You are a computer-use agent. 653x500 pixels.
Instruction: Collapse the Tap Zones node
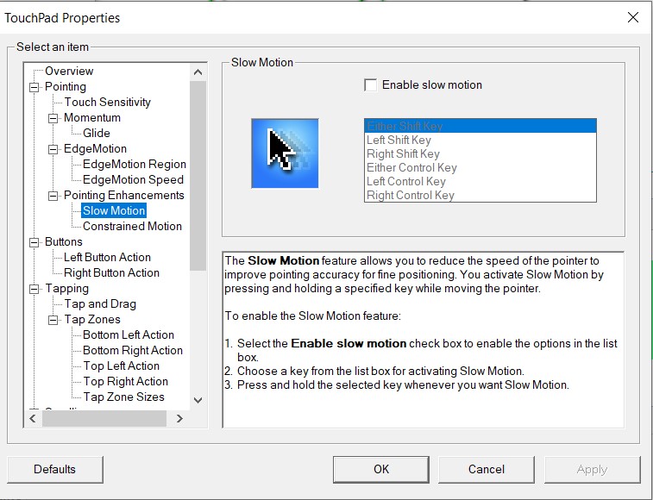pyautogui.click(x=53, y=320)
